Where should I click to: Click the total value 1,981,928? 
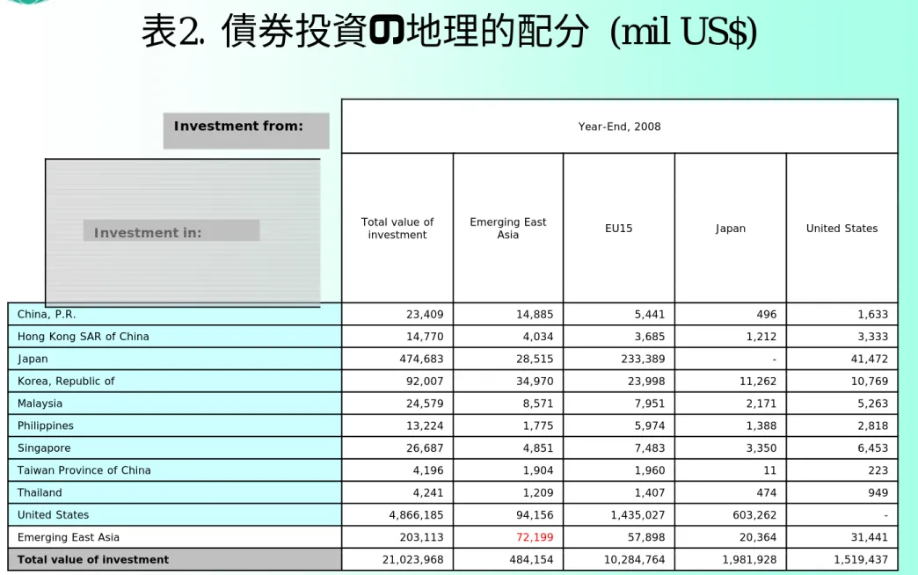pyautogui.click(x=749, y=559)
